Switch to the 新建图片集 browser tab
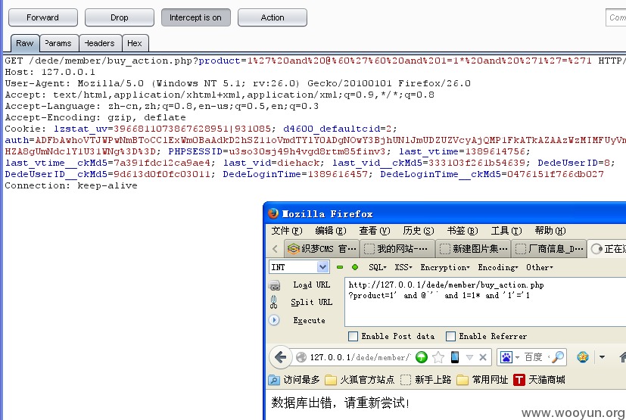This screenshot has width=626, height=420. click(473, 249)
